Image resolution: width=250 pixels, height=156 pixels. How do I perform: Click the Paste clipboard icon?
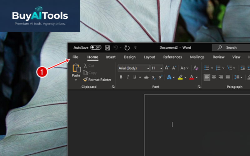(76, 68)
